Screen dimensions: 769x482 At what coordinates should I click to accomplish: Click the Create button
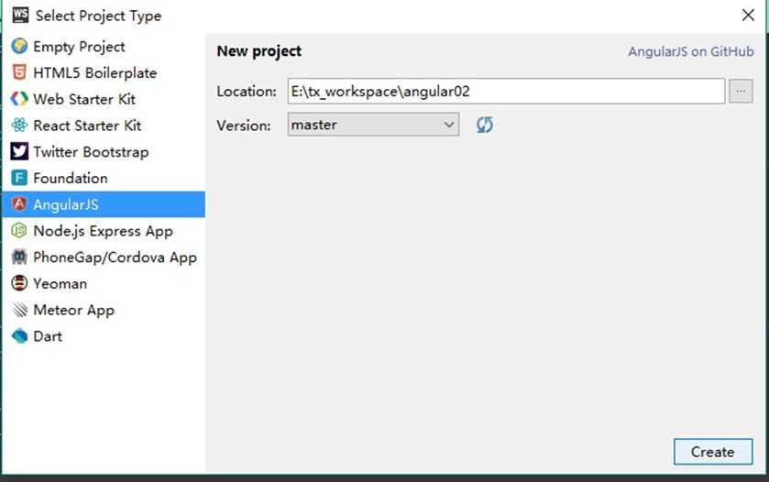(x=712, y=452)
